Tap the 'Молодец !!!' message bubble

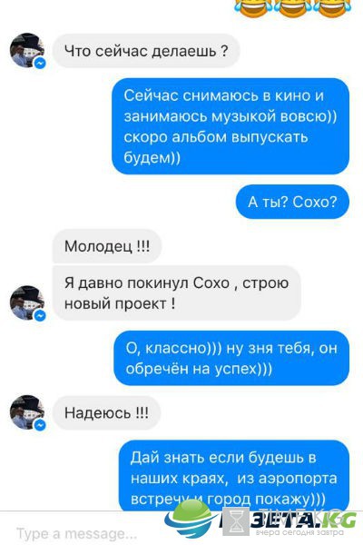107,246
